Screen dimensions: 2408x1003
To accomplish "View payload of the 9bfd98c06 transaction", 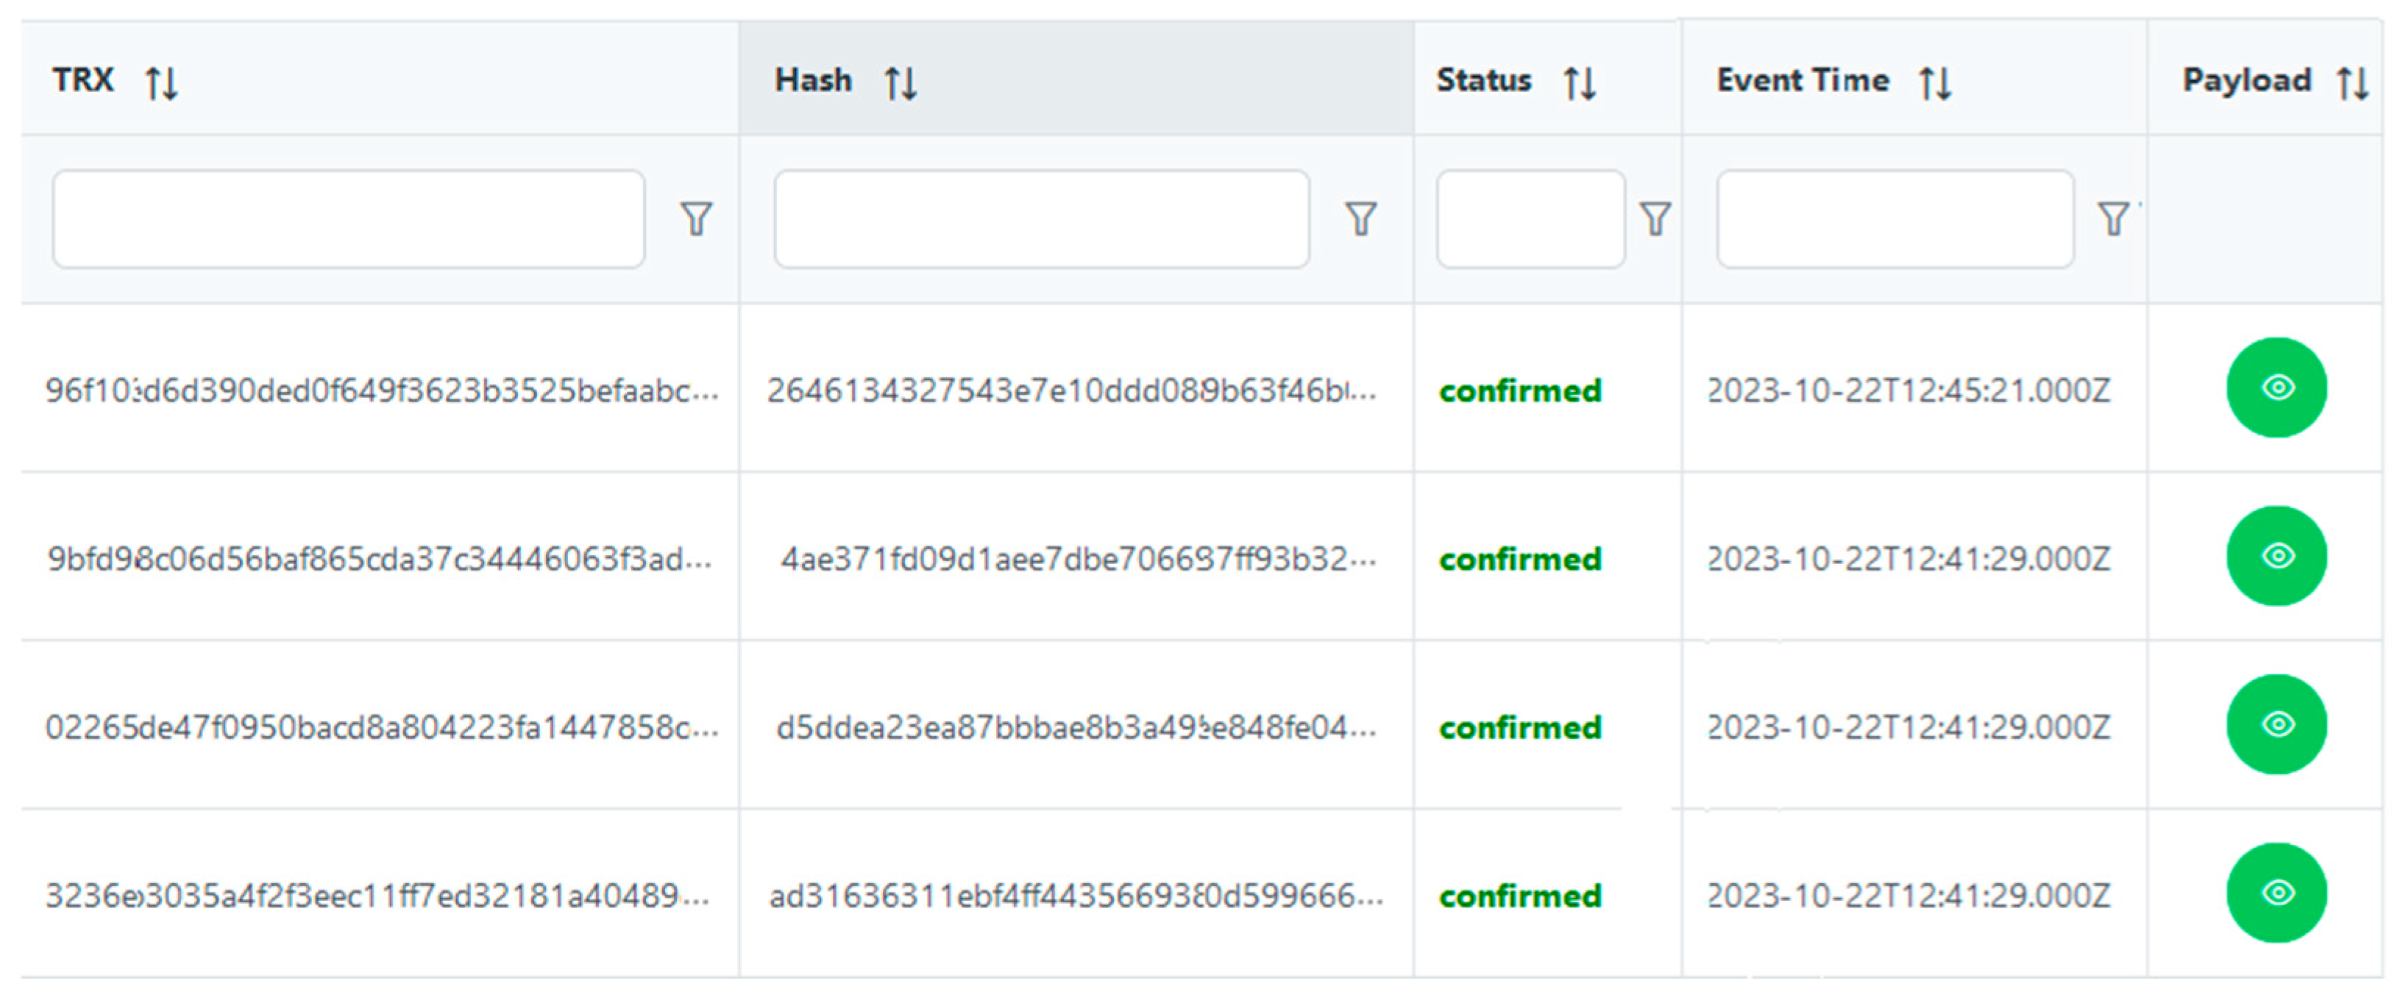I will click(2276, 557).
